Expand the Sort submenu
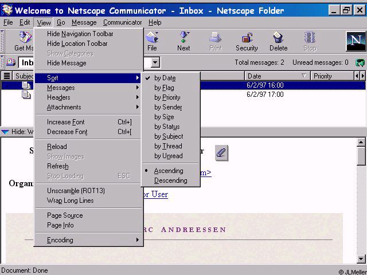Image resolution: width=367 pixels, height=275 pixels. (88, 78)
